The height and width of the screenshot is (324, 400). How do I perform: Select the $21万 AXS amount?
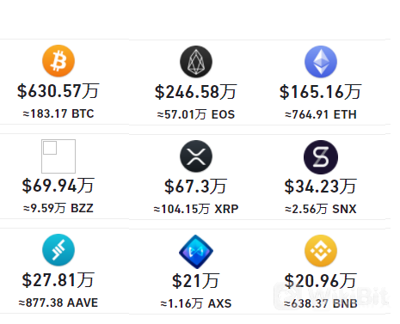click(196, 281)
